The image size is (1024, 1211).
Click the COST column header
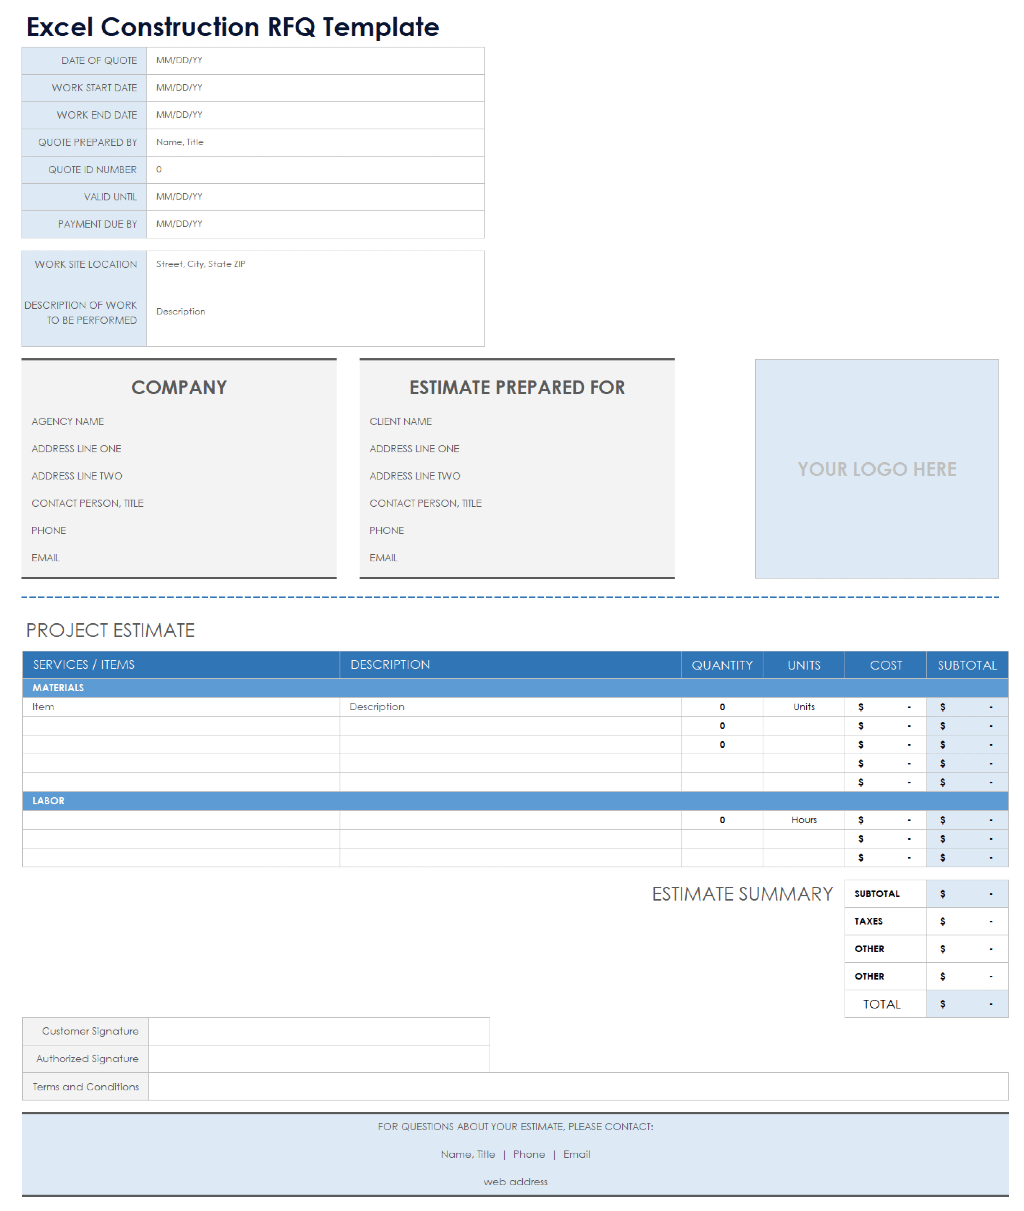point(886,665)
